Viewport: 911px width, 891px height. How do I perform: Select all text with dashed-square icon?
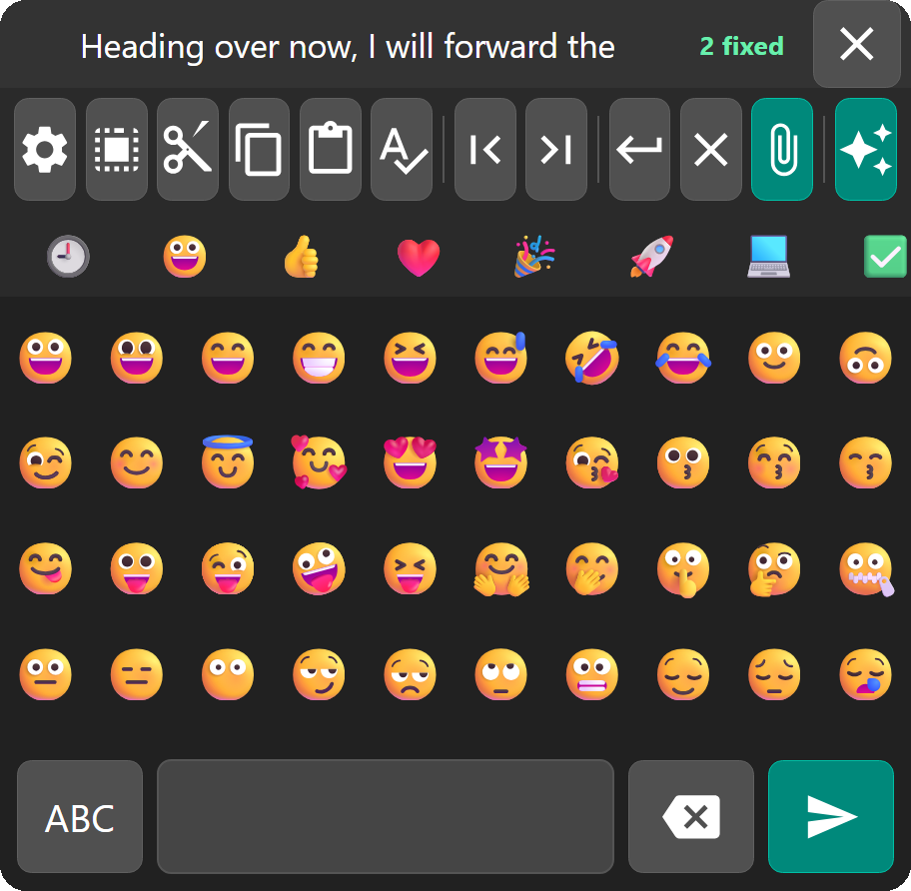coord(117,149)
